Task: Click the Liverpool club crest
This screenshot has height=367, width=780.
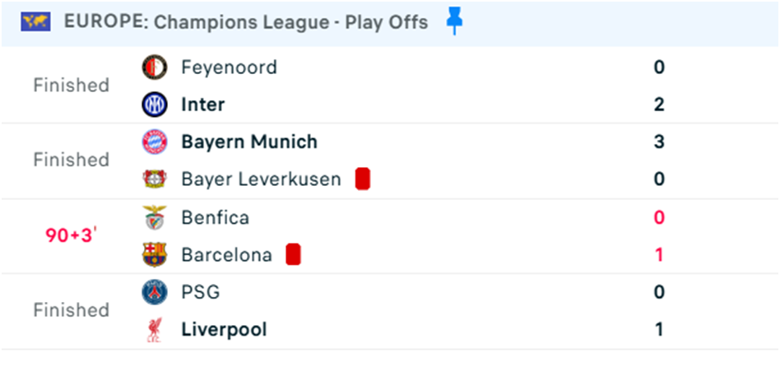Action: (154, 330)
